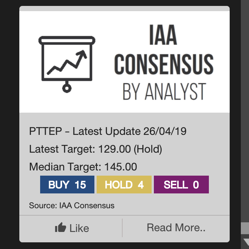
Task: Select the yellow HOLD 4 badge
Action: click(124, 185)
